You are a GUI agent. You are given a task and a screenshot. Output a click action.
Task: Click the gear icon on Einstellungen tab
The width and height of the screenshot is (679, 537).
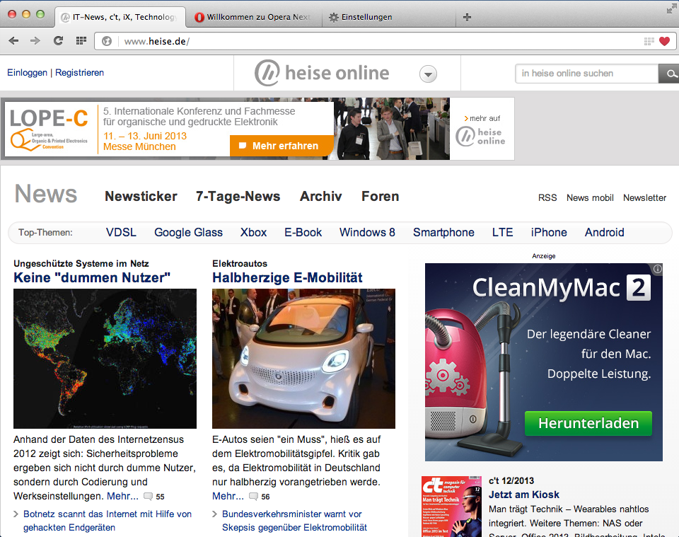point(333,17)
